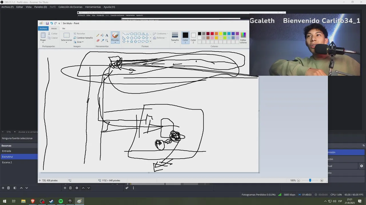Open the Archivo (F) menu in OBS
Screen dimensions: 366x205
tap(7, 7)
